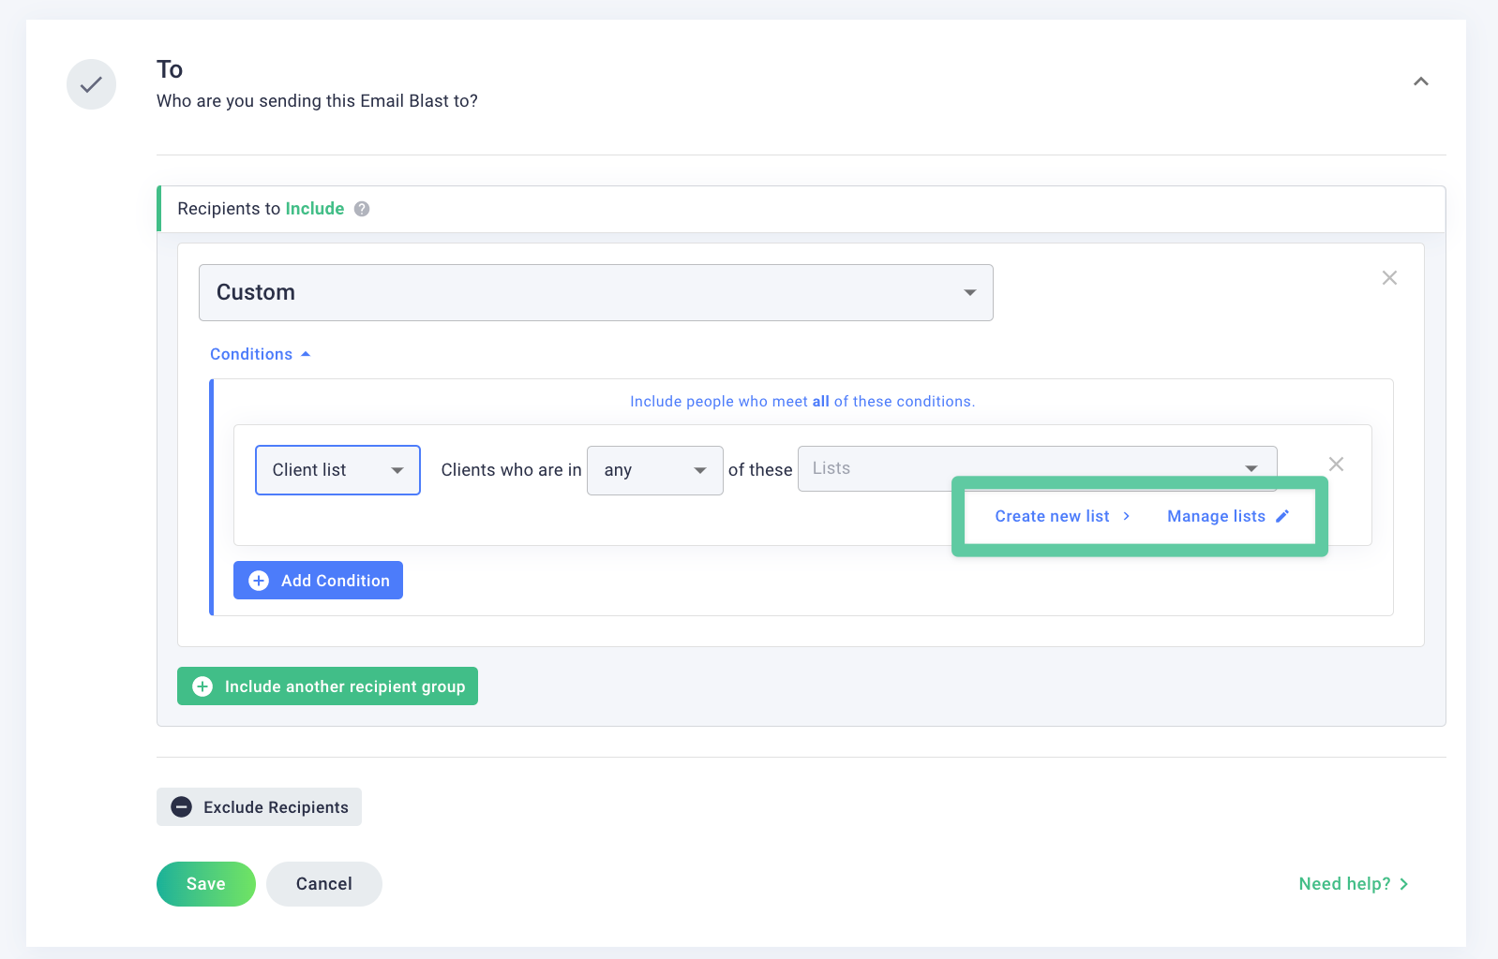Click the Add Condition button
This screenshot has width=1498, height=959.
pyautogui.click(x=318, y=581)
